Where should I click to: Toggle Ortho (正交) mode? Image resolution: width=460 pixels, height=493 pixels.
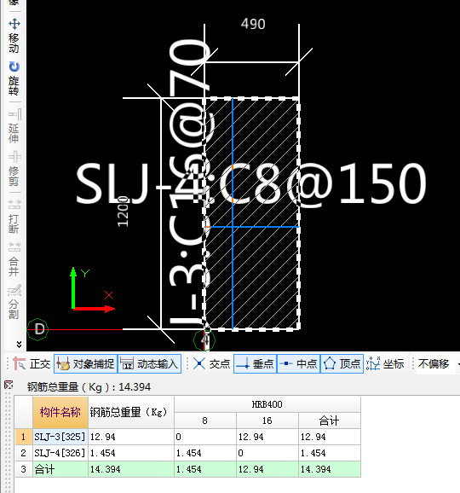[x=32, y=363]
